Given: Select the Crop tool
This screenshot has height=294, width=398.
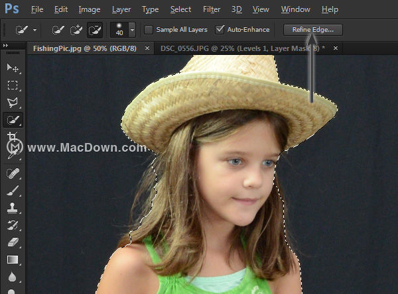Looking at the screenshot, I should click(x=13, y=136).
